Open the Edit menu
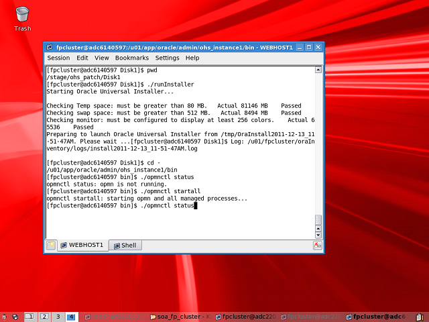This screenshot has height=322, width=429. pos(82,58)
